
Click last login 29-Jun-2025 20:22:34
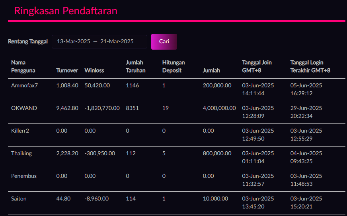[x=306, y=112]
